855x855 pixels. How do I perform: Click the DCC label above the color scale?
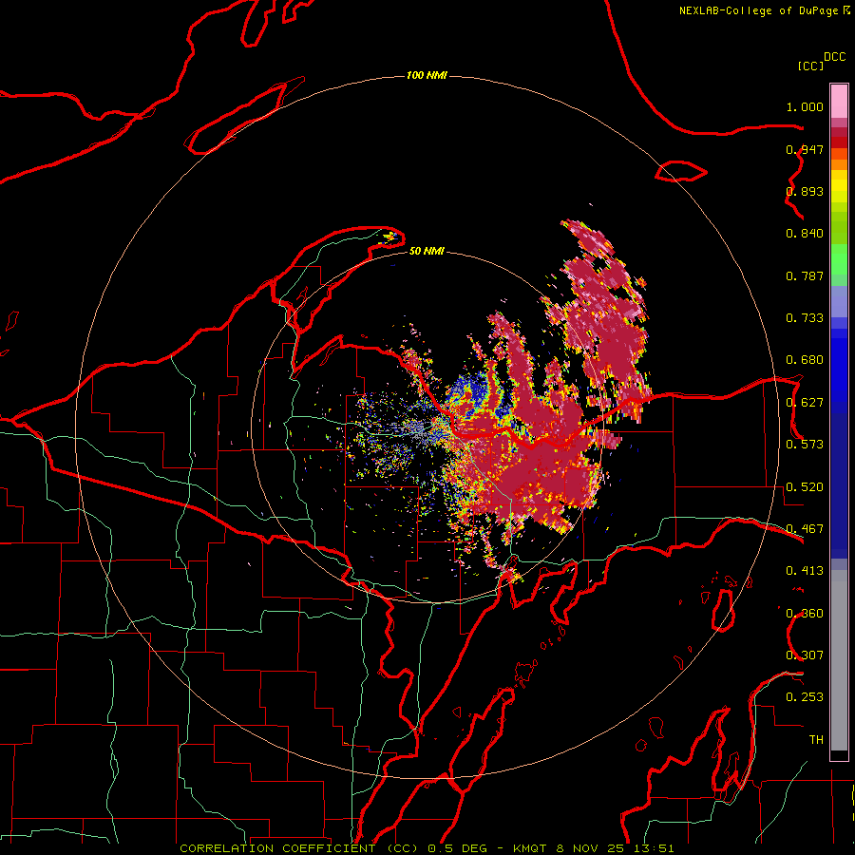click(834, 57)
